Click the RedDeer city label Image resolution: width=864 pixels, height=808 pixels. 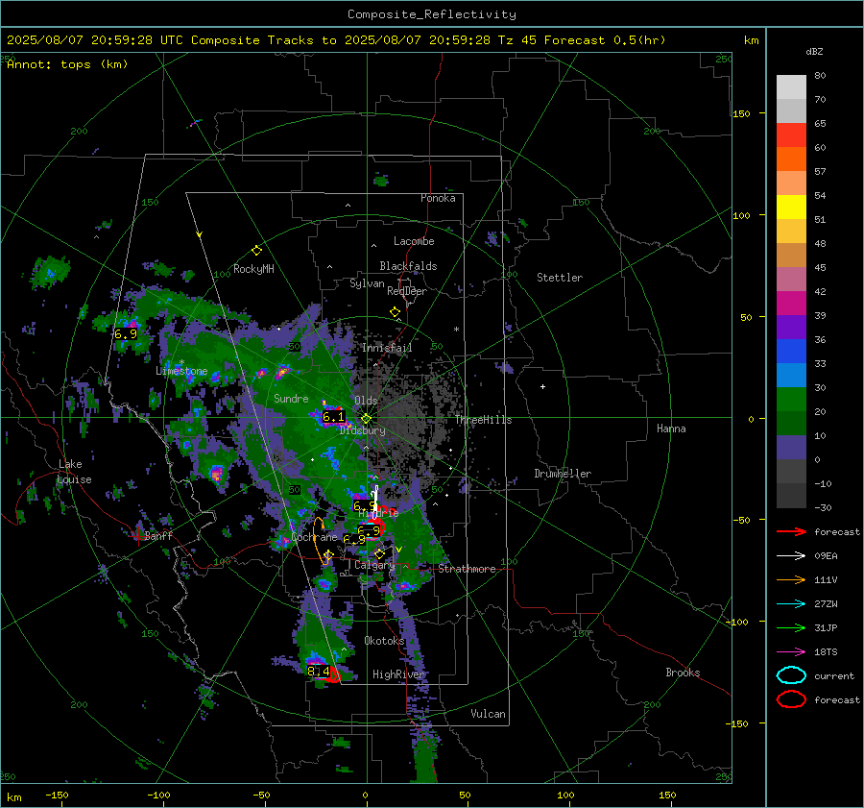point(407,291)
